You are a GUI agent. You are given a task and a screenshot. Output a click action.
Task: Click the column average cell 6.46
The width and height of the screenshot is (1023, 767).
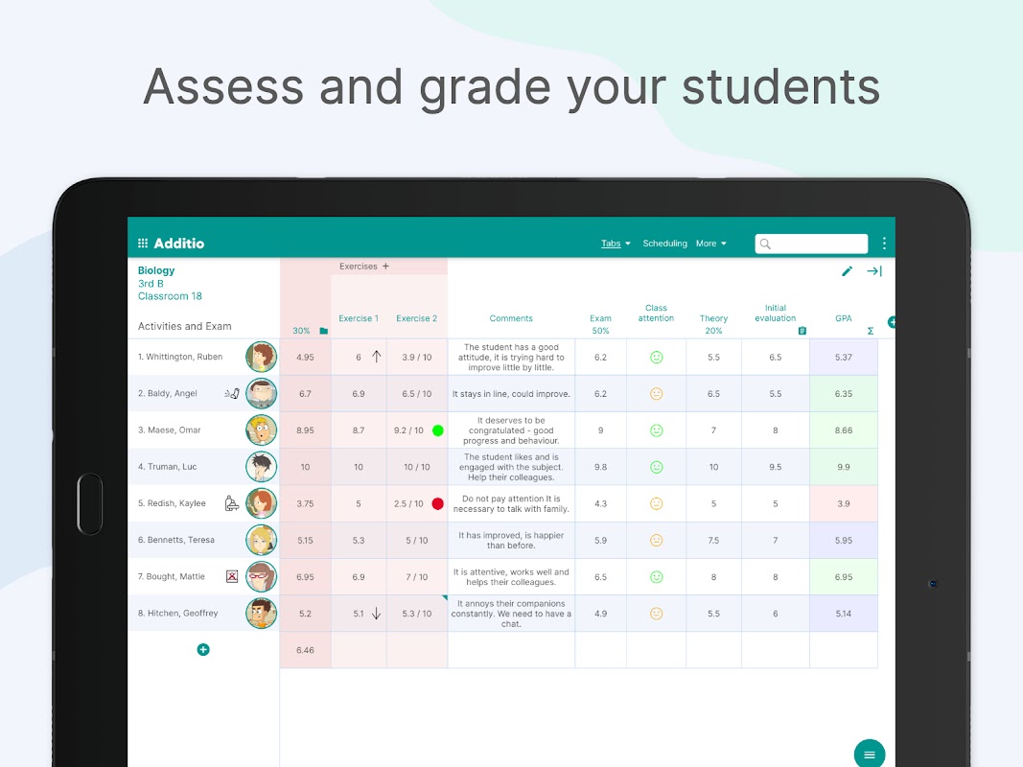coord(305,650)
